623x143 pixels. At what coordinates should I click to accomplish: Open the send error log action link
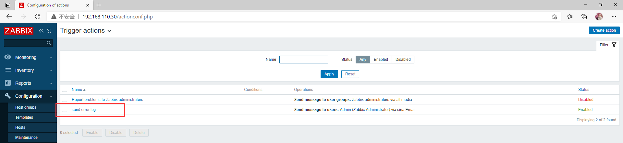[x=84, y=110]
